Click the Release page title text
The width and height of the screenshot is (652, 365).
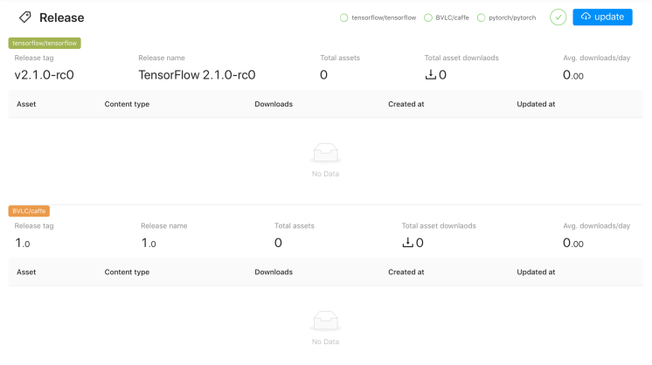(x=62, y=17)
